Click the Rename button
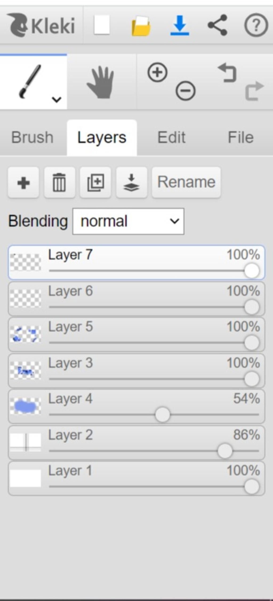 coord(186,183)
